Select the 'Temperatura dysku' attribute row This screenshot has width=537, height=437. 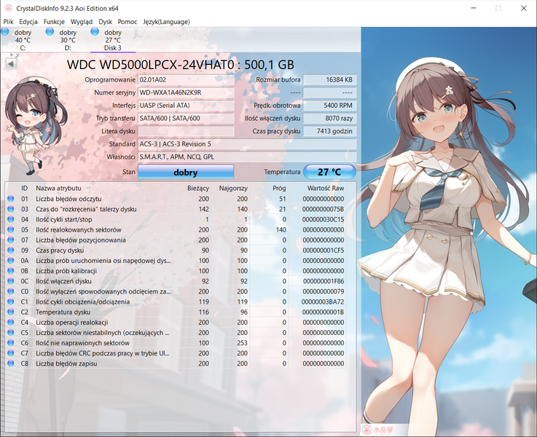[x=176, y=312]
